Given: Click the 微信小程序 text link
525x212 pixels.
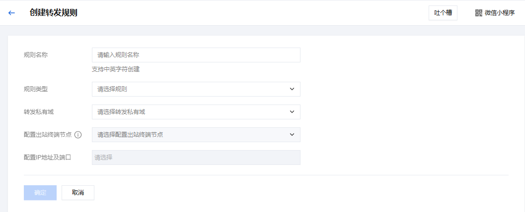Looking at the screenshot, I should [x=500, y=13].
